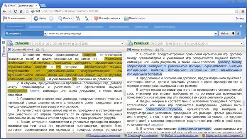Image resolution: width=247 pixels, height=139 pixels.
Task: Open Моя информация heart icon
Action: pyautogui.click(x=96, y=19)
